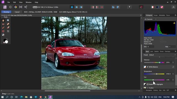Click third red clipping indicator icon
This screenshot has width=177, height=99.
click(102, 7)
